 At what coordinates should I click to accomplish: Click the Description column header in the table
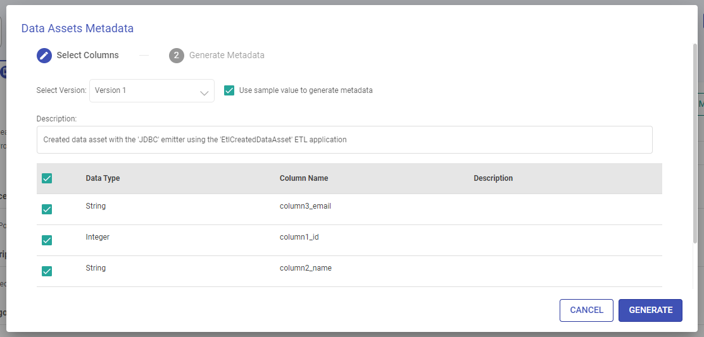point(493,178)
